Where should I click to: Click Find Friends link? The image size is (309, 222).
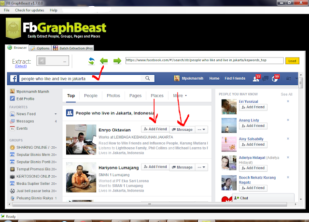235,78
